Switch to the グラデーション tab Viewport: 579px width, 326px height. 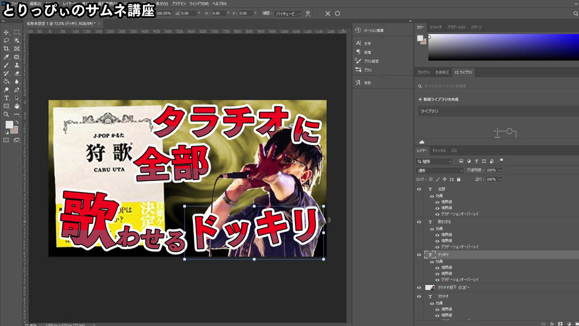click(457, 27)
